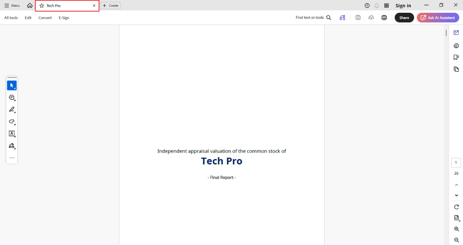
Task: Click the Create button
Action: tap(111, 5)
